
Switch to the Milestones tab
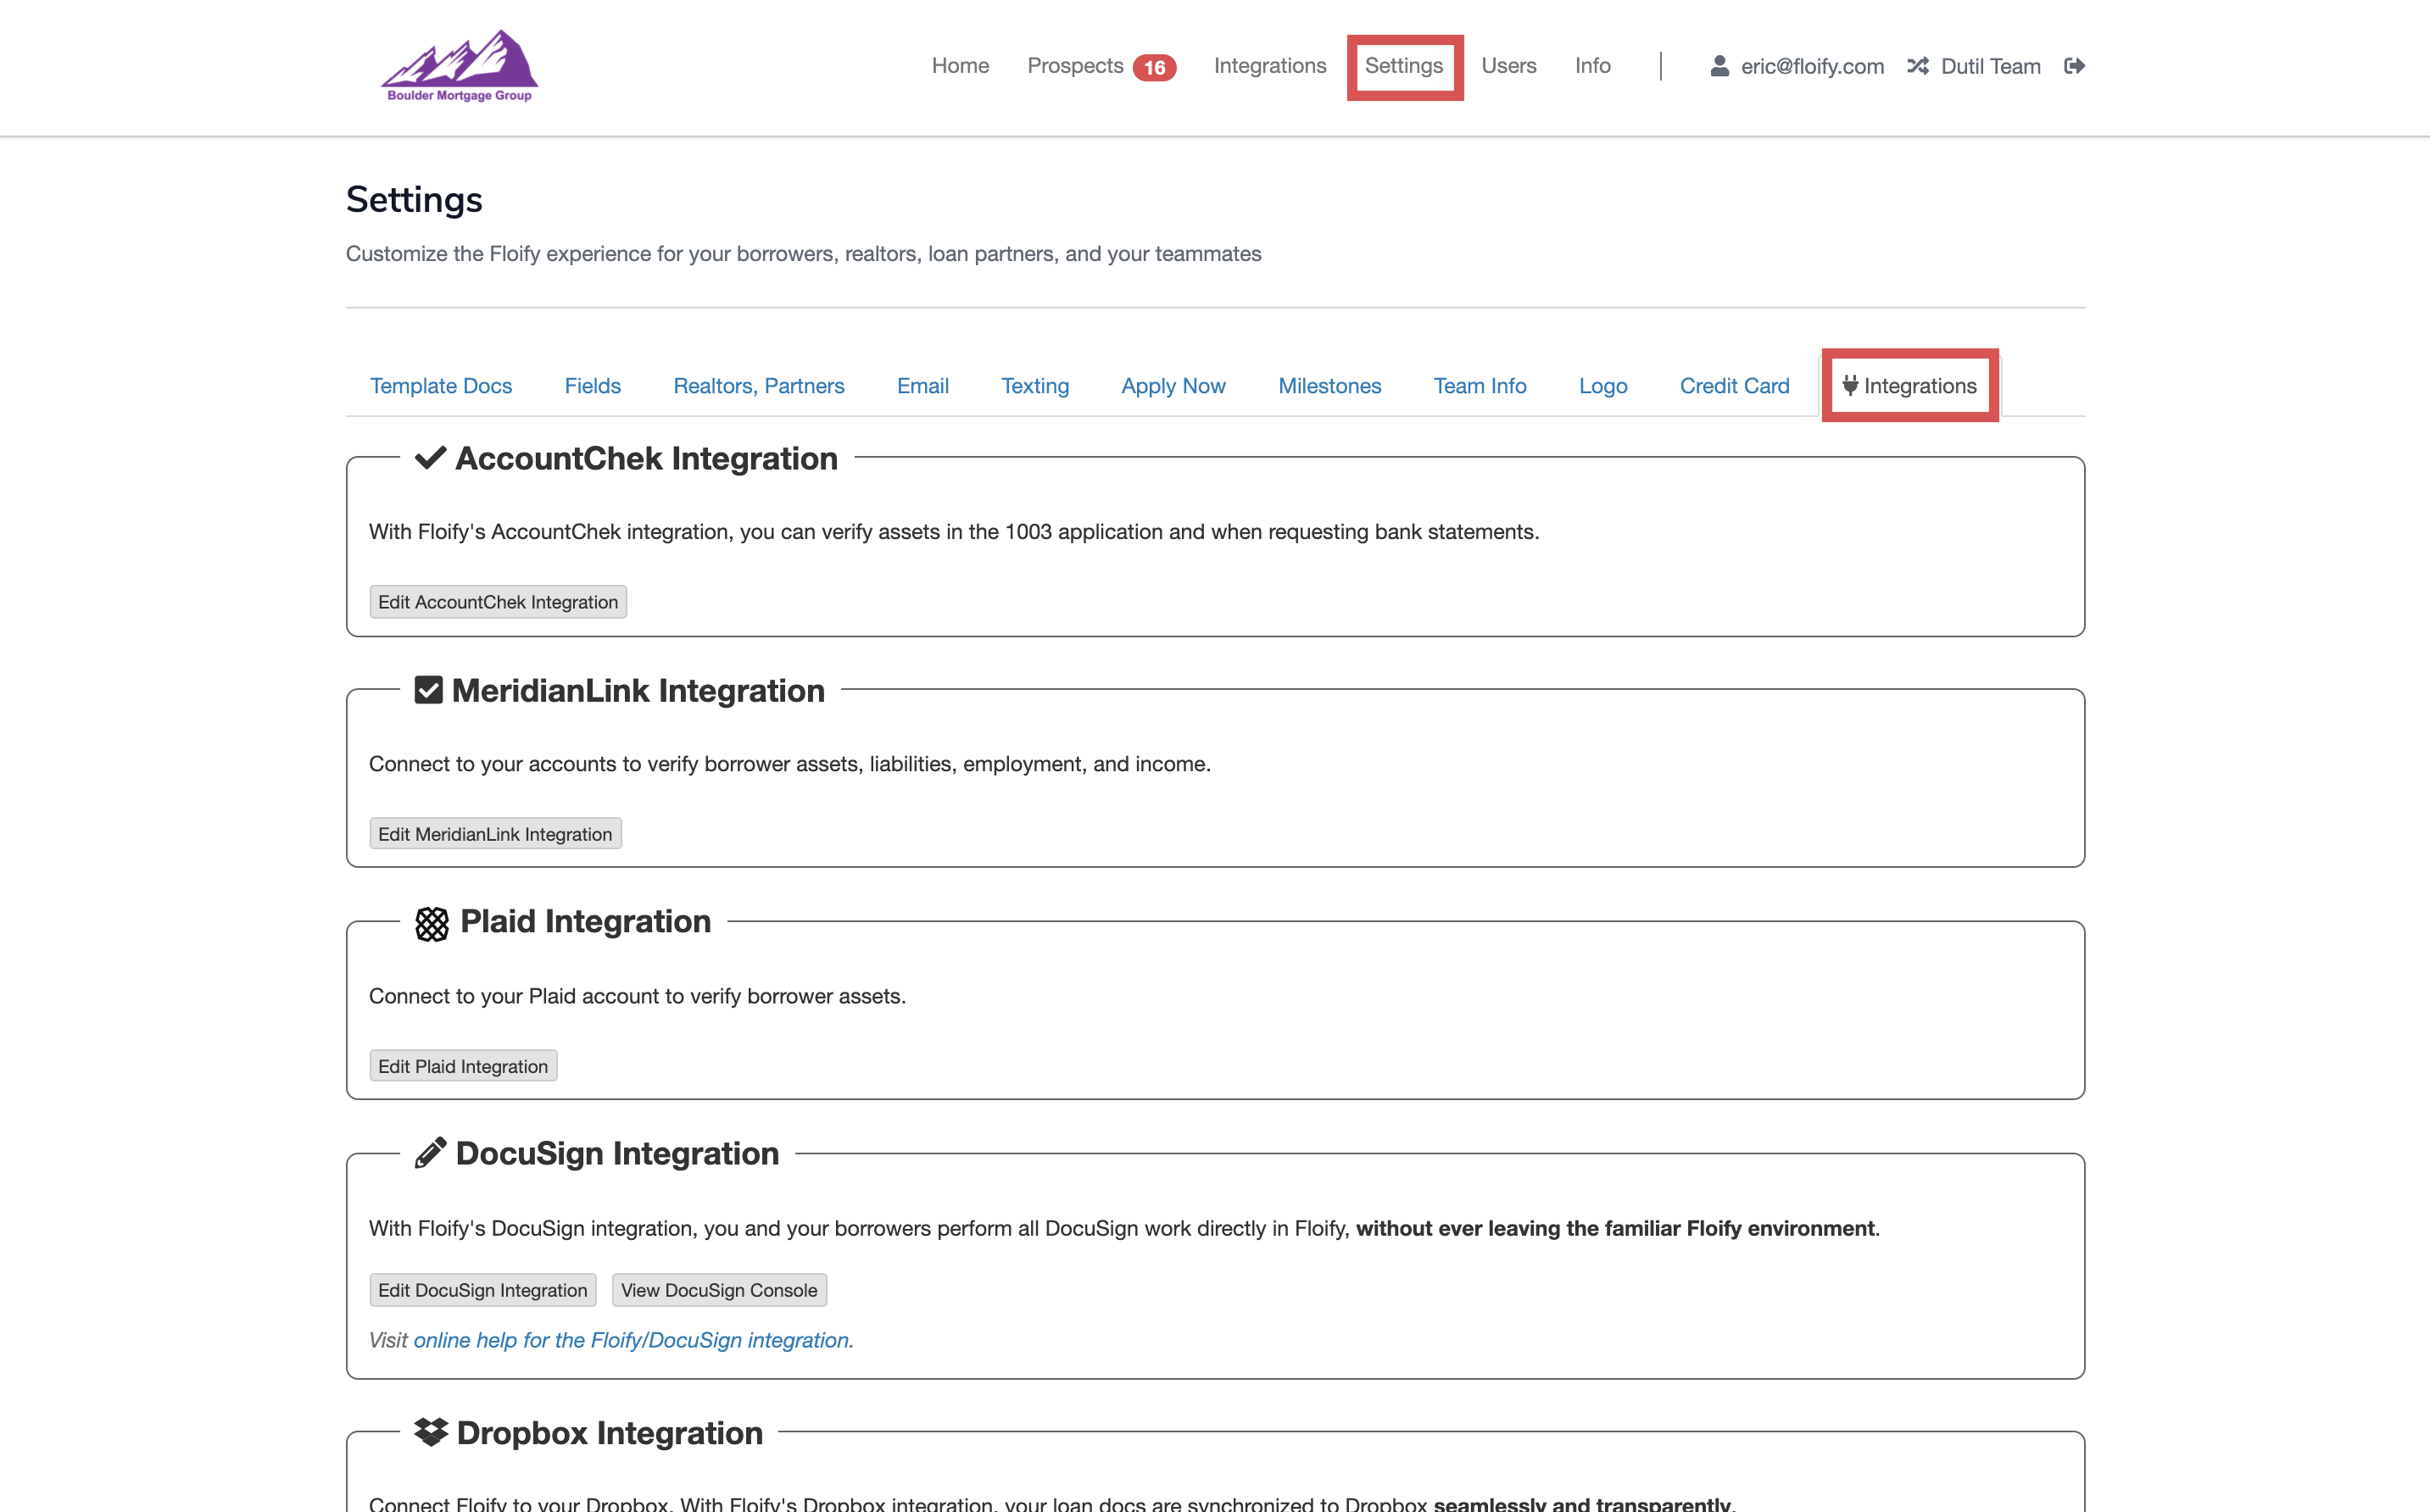[x=1329, y=386]
